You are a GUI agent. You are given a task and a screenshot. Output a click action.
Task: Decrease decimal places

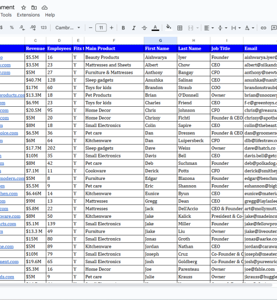click(22, 28)
